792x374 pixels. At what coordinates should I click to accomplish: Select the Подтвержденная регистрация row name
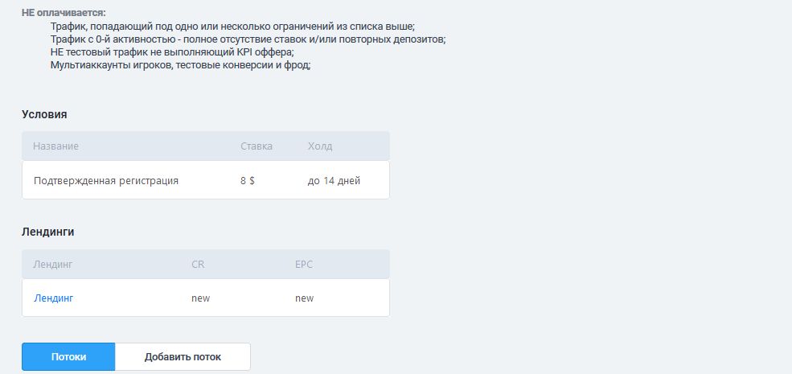105,181
